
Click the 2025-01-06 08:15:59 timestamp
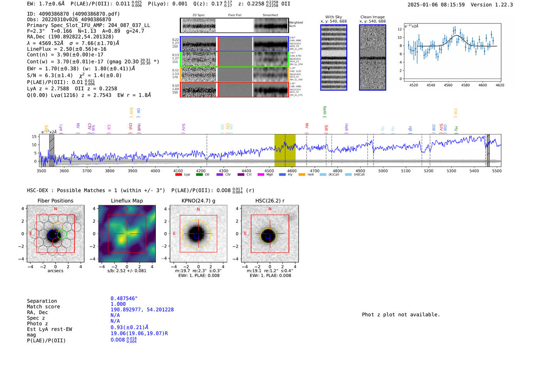pyautogui.click(x=436, y=5)
